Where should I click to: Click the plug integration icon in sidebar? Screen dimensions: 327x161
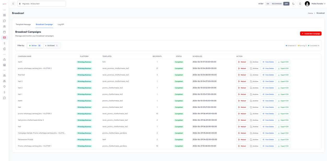pos(4,87)
